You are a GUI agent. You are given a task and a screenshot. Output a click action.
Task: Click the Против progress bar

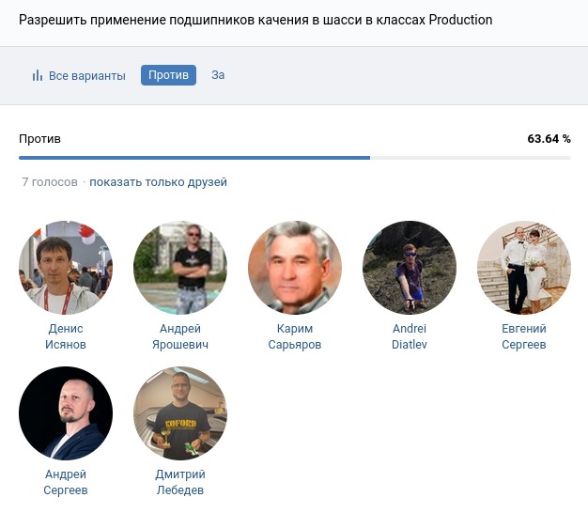294,158
